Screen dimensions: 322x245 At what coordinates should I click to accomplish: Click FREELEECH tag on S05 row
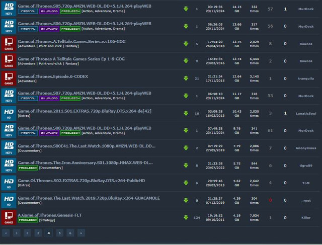point(70,11)
